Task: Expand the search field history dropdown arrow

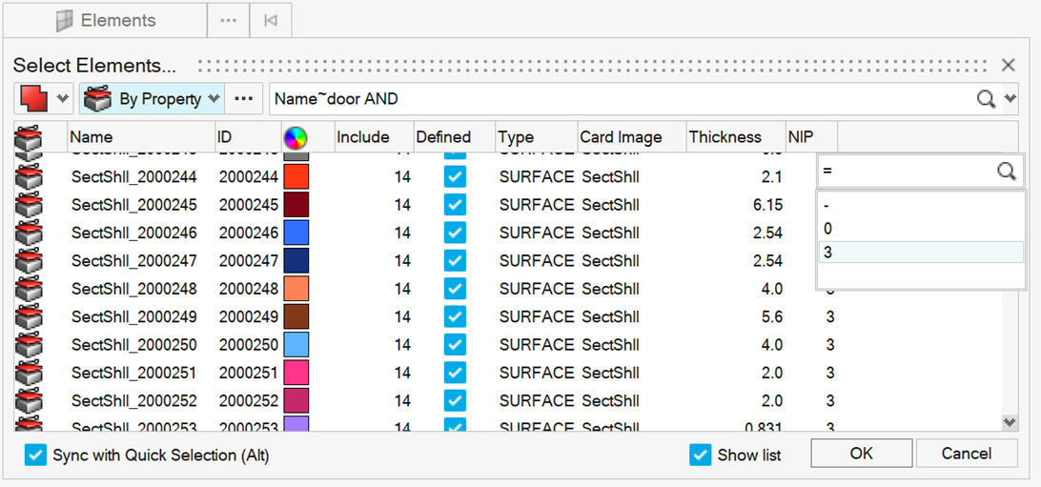Action: (1010, 98)
